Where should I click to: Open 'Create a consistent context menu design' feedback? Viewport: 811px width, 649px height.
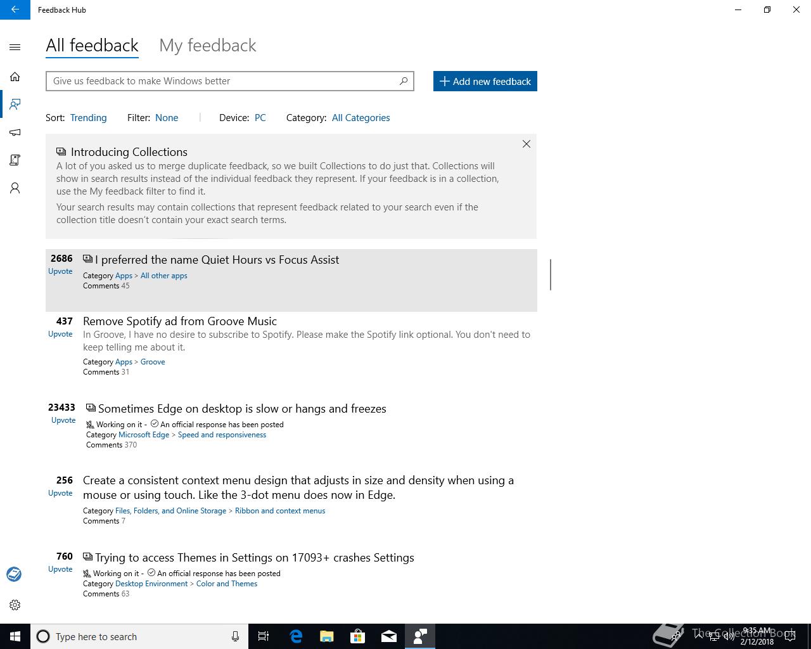pos(298,487)
